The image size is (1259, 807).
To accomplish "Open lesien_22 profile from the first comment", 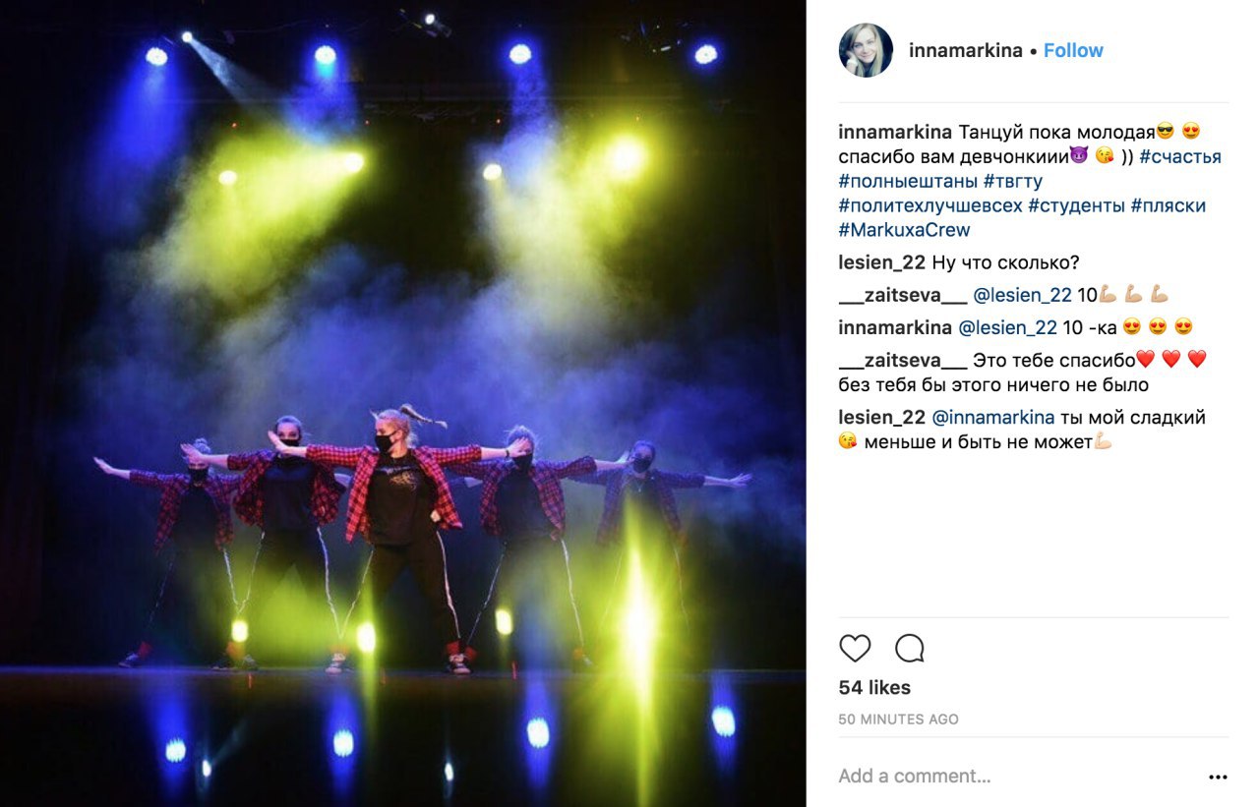I will pos(882,263).
